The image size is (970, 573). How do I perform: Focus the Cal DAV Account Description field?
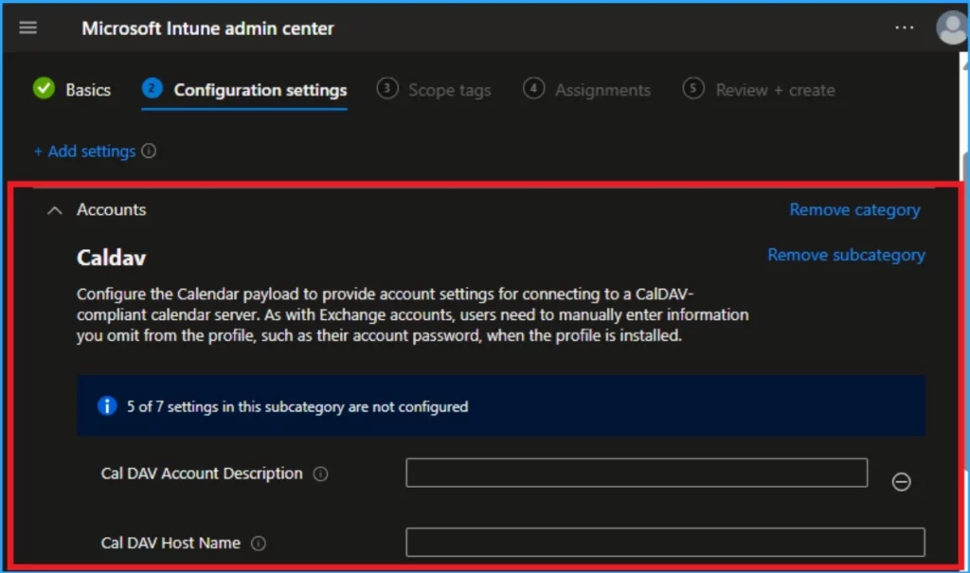coord(637,473)
